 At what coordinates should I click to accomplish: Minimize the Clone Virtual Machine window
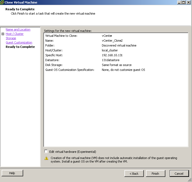tap(179, 2)
